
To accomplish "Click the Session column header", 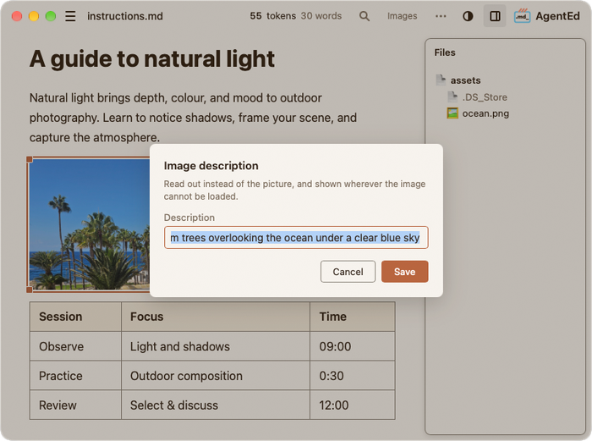I will [x=75, y=317].
